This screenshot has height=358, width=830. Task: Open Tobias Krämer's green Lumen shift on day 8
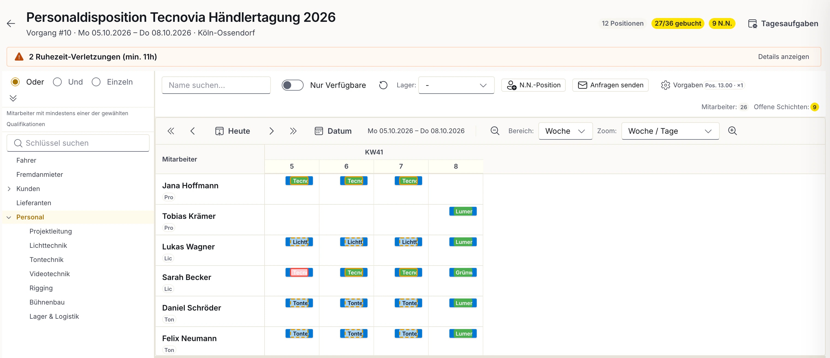point(463,211)
